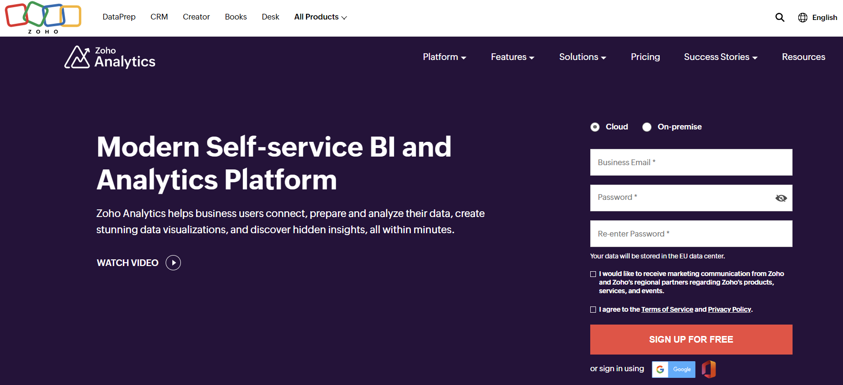Screen dimensions: 843x385
Task: Click the Zoho logo
Action: click(x=43, y=18)
